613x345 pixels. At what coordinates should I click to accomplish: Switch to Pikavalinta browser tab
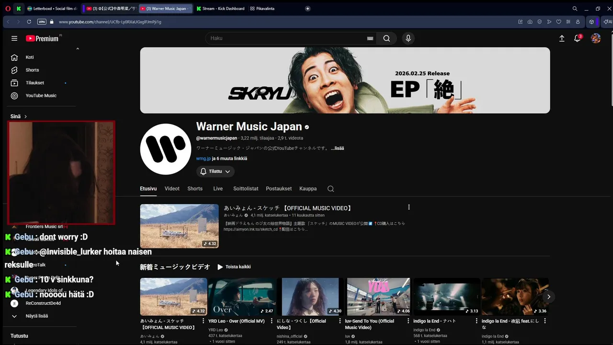(262, 9)
